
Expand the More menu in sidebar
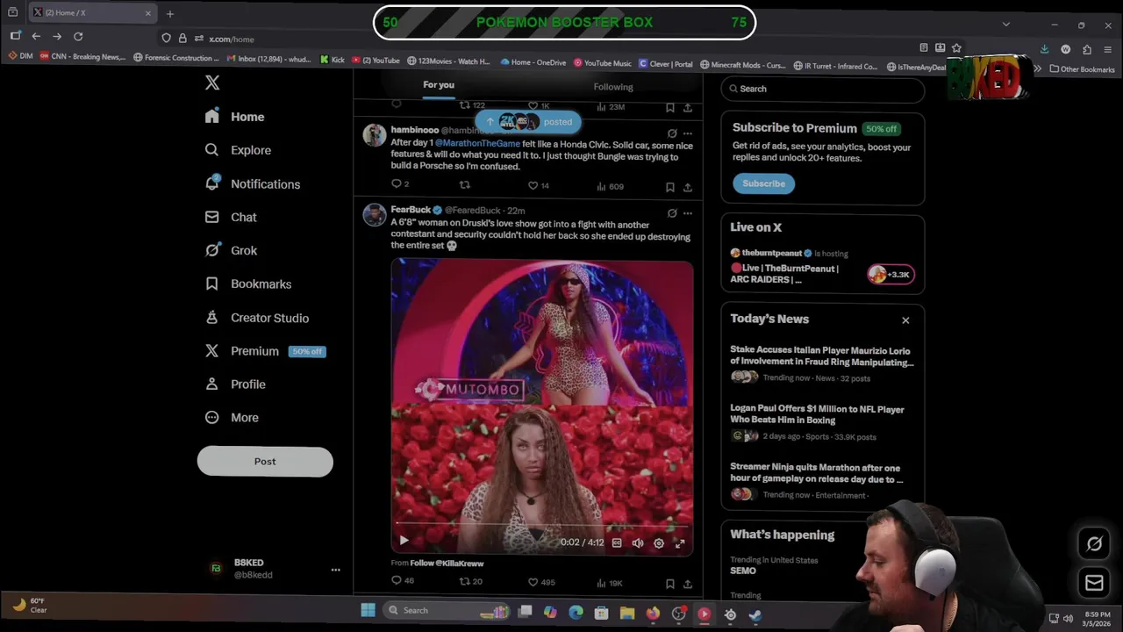pyautogui.click(x=232, y=418)
